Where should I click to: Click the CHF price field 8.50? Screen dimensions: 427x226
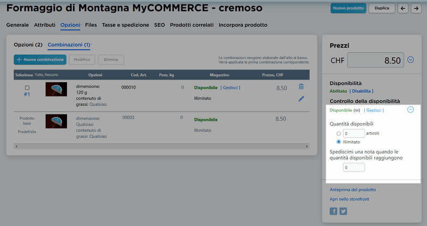(375, 60)
